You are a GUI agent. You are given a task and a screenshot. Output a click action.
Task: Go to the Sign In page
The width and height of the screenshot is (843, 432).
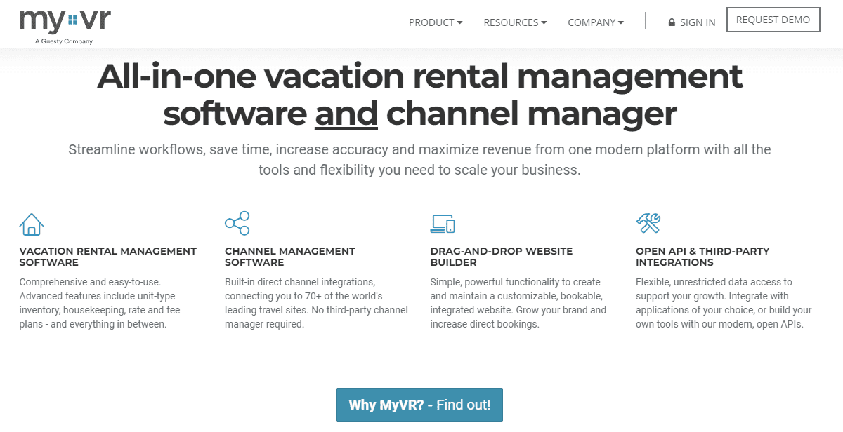[x=692, y=22]
